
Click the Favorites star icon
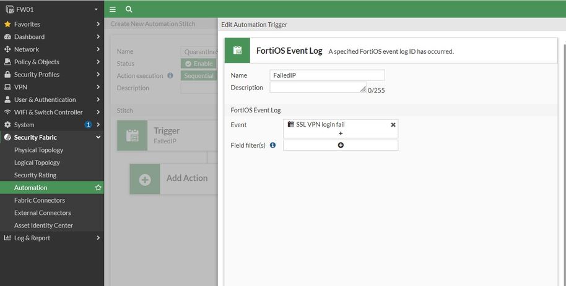coord(7,24)
